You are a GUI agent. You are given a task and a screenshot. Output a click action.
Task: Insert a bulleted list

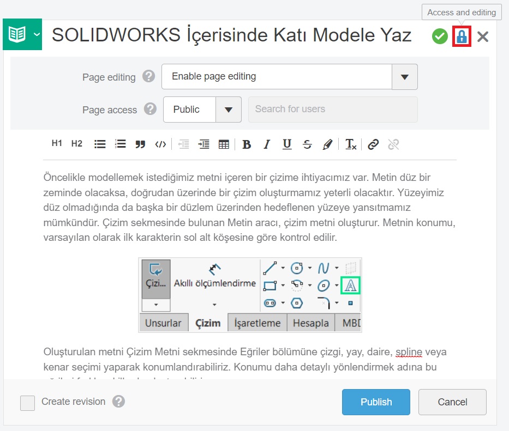click(100, 144)
